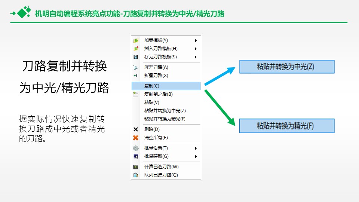This screenshot has width=359, height=202.
Task: Select 计算已选刀路(W) menu item
Action: coord(166,167)
